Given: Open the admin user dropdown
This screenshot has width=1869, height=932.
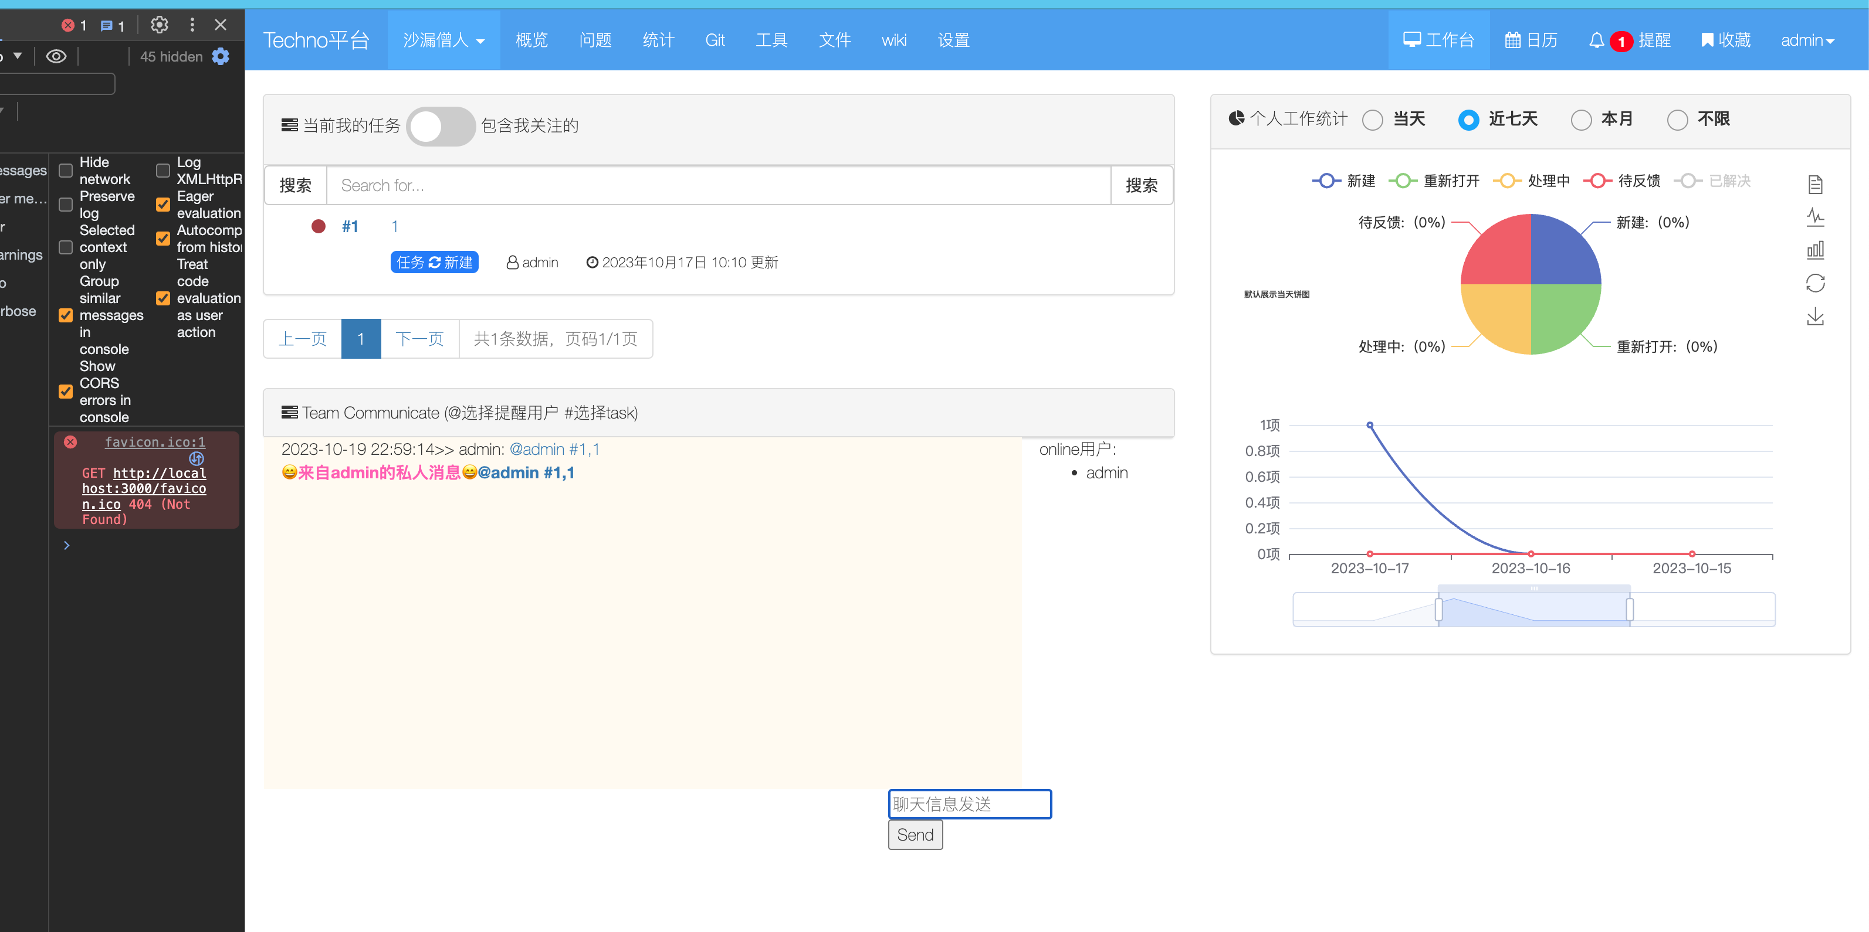Looking at the screenshot, I should (1807, 40).
